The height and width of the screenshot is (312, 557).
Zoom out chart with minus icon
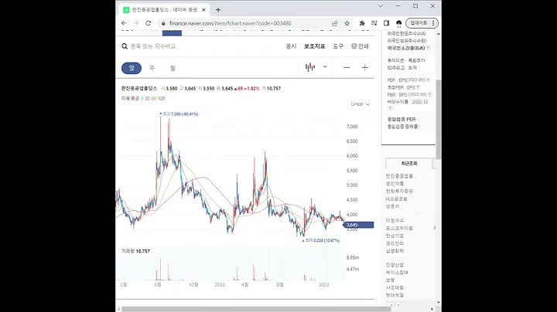(x=347, y=67)
